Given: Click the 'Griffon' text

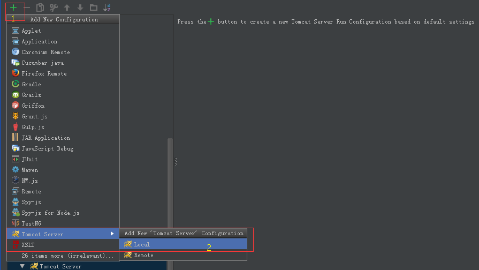Looking at the screenshot, I should click(33, 106).
